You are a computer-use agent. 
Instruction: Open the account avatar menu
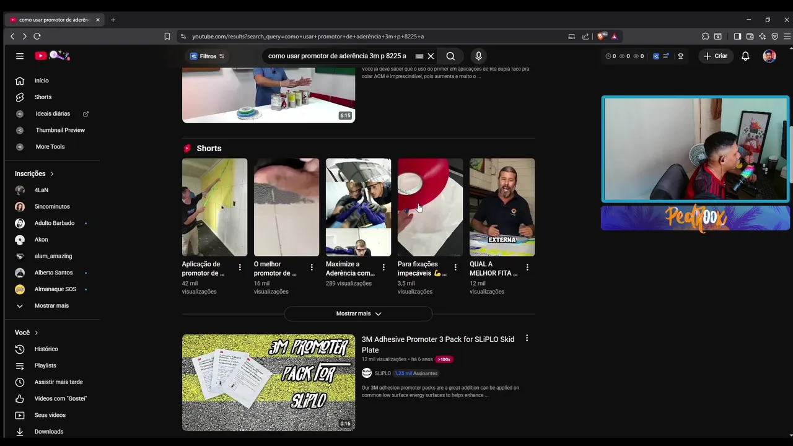[769, 56]
